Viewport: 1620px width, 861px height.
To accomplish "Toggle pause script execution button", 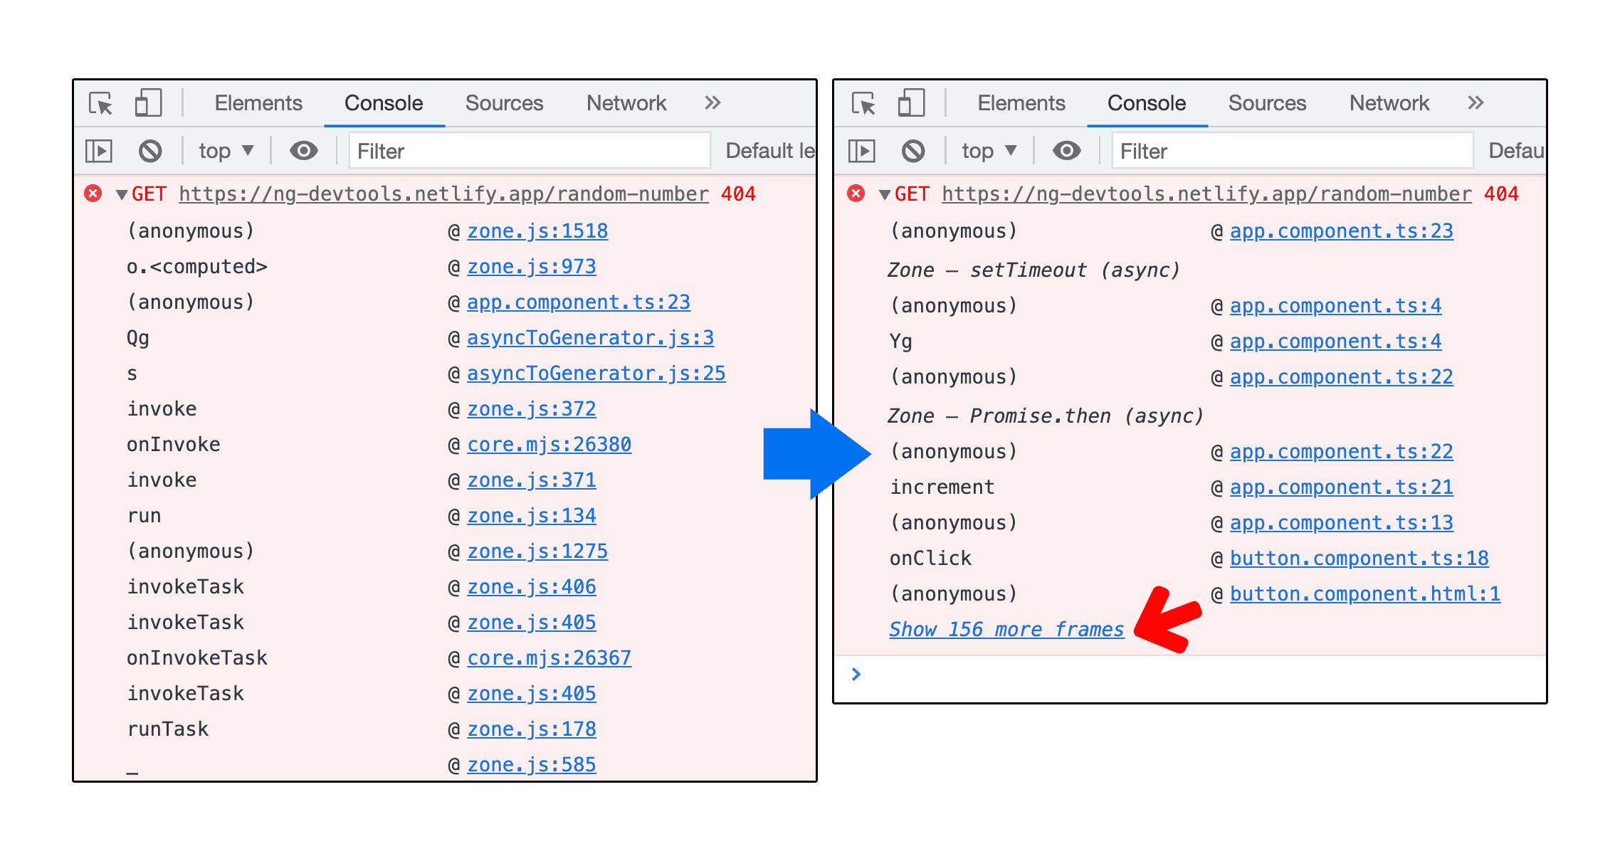I will [x=104, y=150].
